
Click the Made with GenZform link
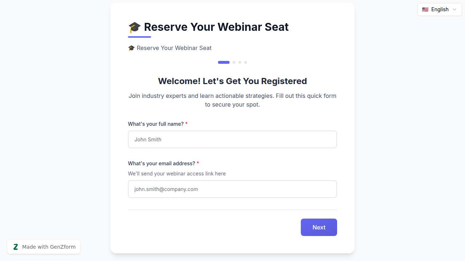[x=44, y=247]
